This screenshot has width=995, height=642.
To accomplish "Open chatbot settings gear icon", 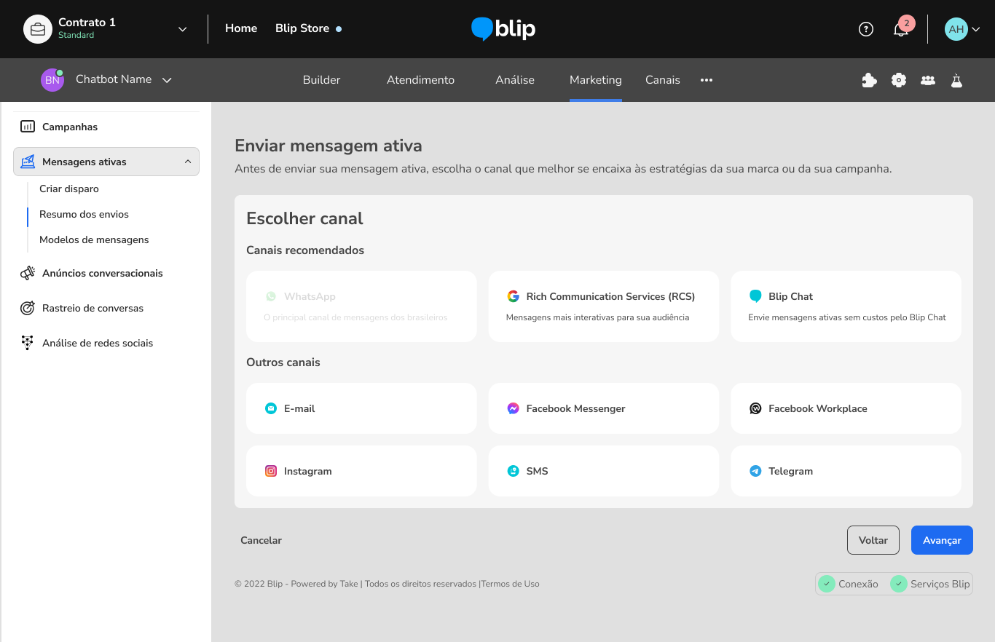I will 899,80.
